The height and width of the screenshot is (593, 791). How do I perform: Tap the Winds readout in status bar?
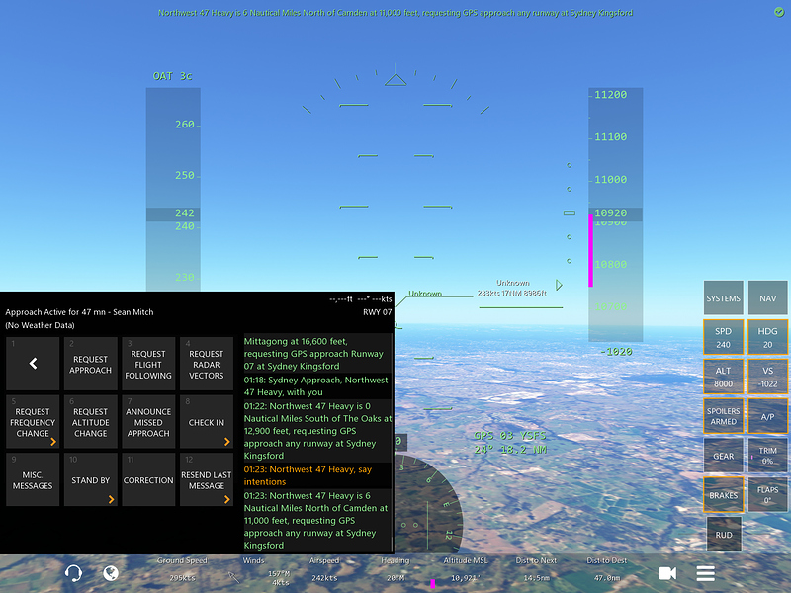[x=266, y=570]
